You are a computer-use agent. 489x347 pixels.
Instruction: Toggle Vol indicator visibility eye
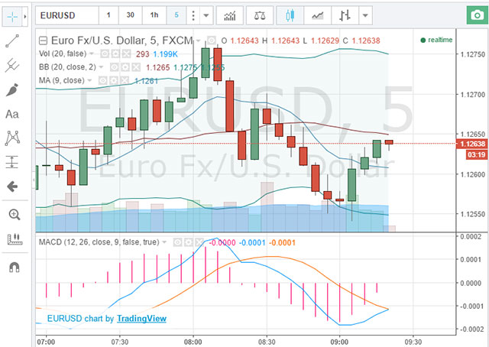[x=105, y=54]
